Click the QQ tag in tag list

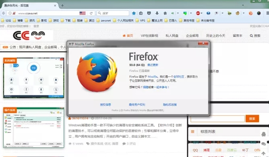coord(195,150)
